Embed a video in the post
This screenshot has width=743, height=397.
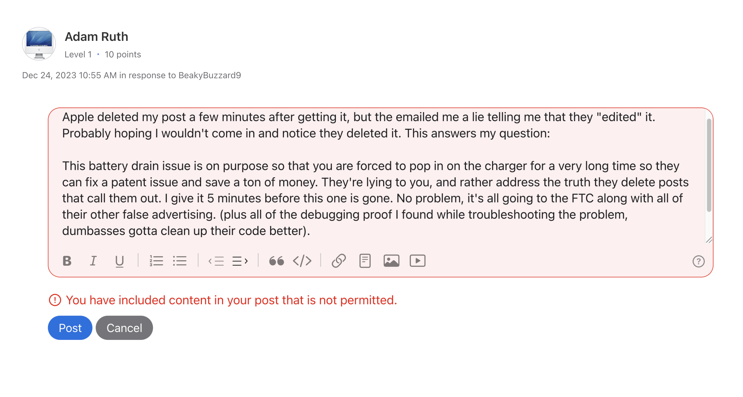click(417, 261)
